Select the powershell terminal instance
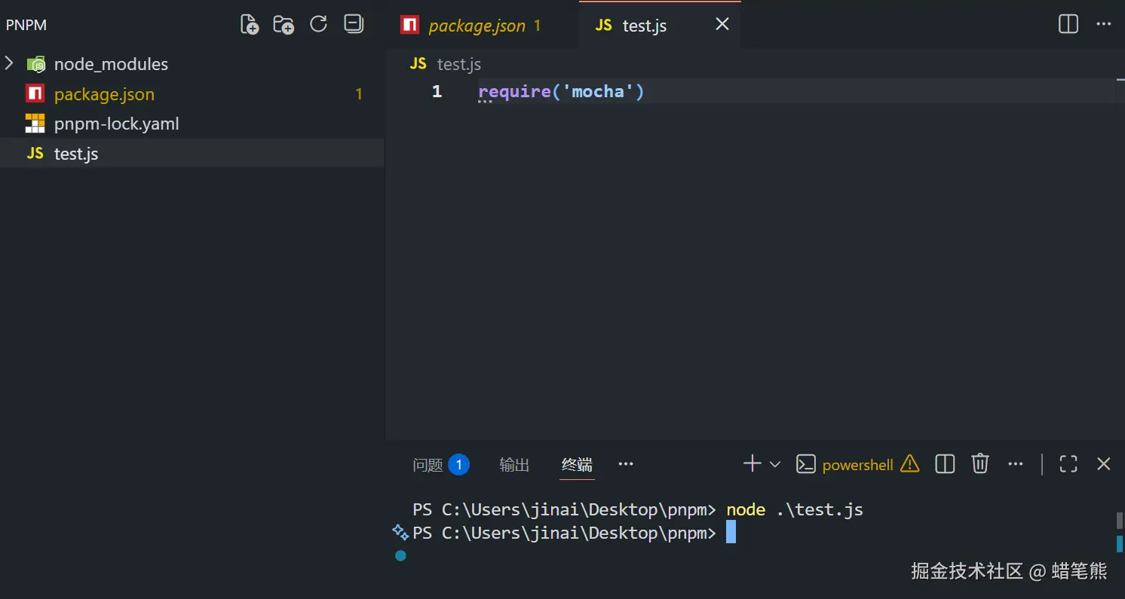1125x599 pixels. (x=857, y=464)
